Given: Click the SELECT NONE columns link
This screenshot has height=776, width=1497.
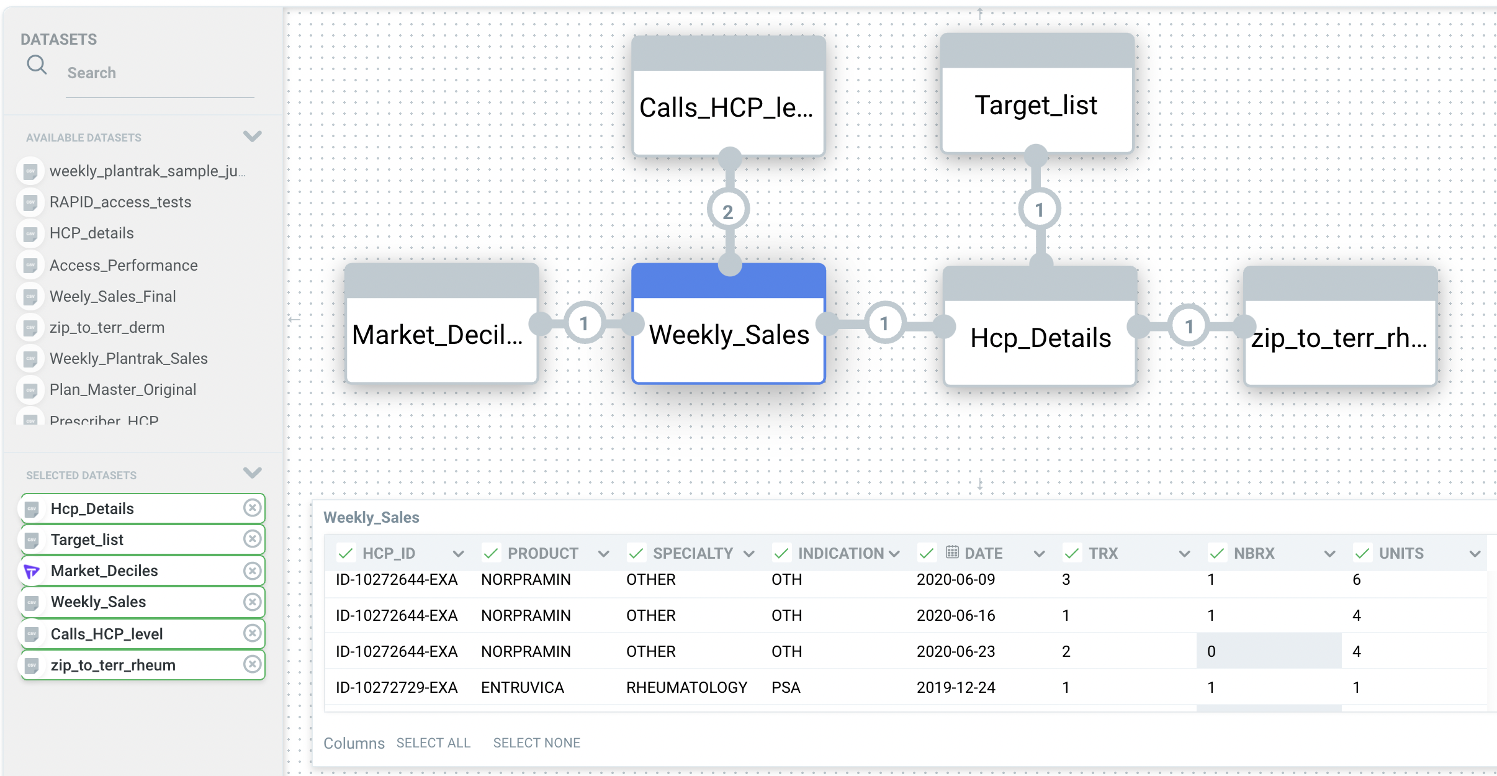Looking at the screenshot, I should tap(536, 742).
